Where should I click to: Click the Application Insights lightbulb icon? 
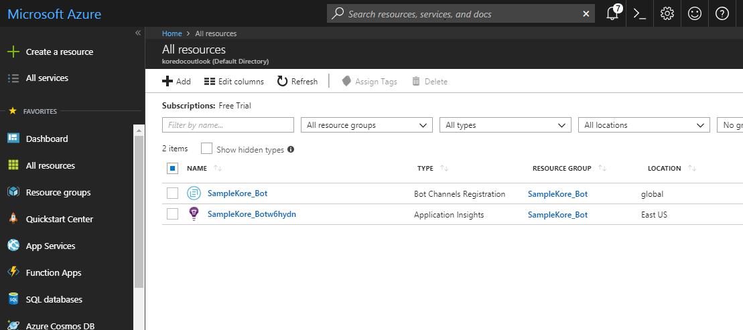coord(194,214)
